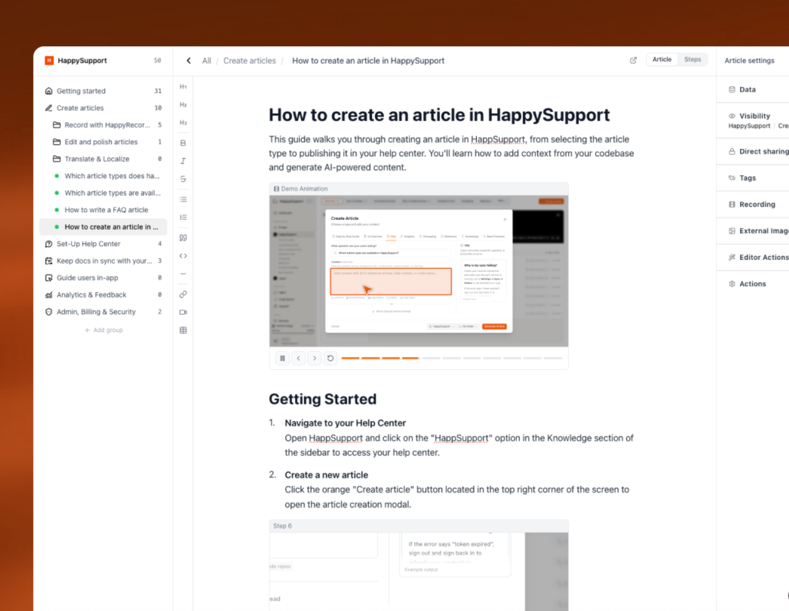This screenshot has width=789, height=611.
Task: Toggle italic text formatting
Action: point(183,161)
